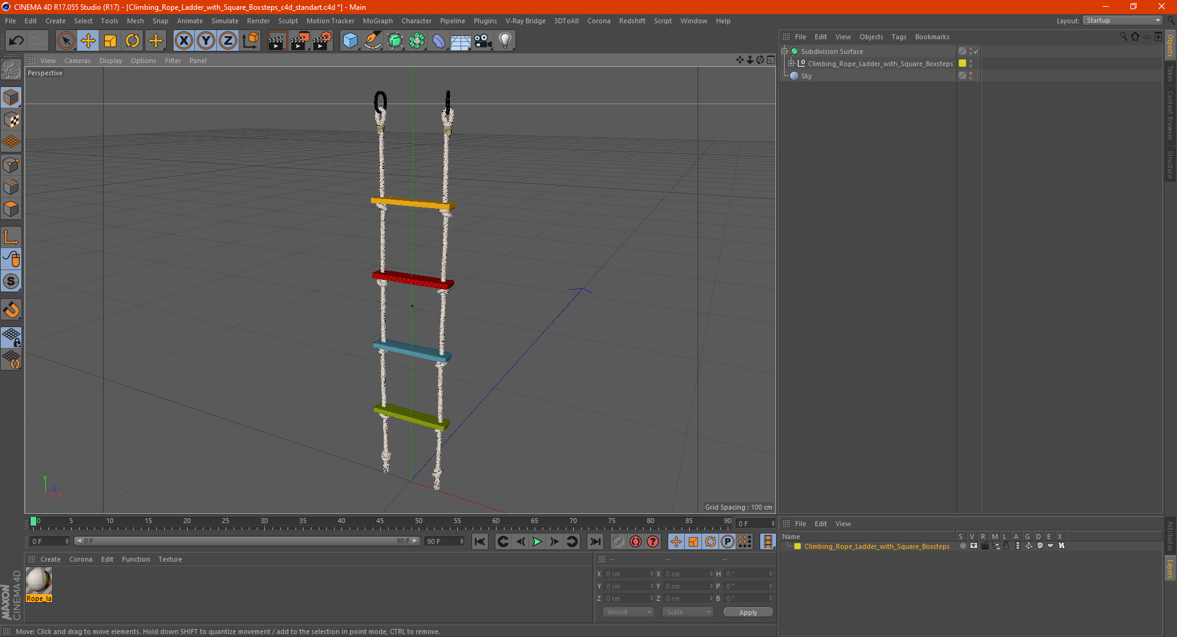Go to start of animation
Viewport: 1177px width, 637px height.
coord(480,541)
